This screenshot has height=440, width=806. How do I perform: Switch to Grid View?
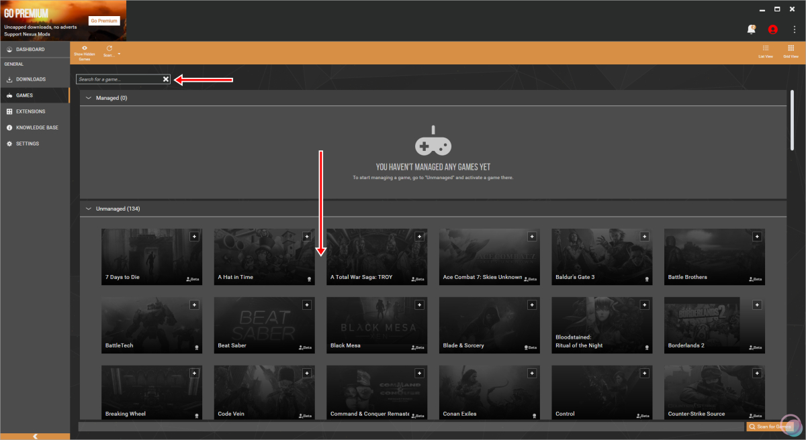point(791,52)
